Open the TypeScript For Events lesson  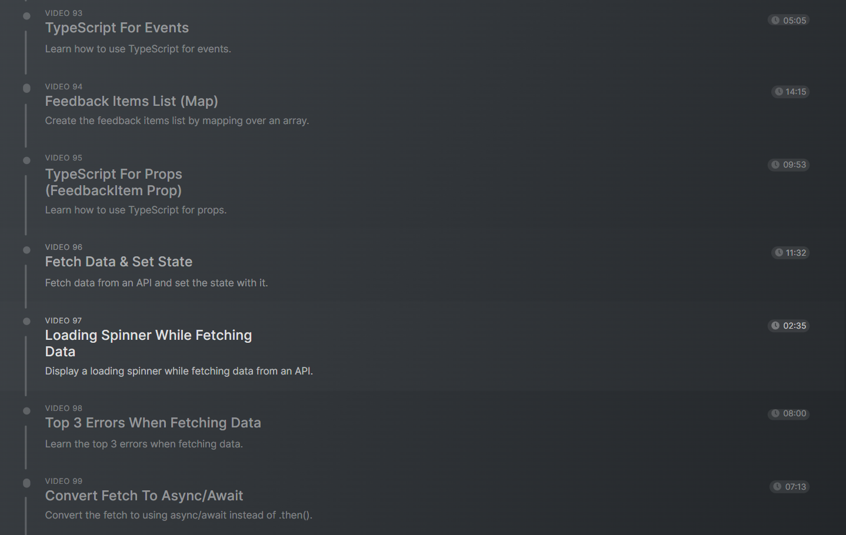117,28
